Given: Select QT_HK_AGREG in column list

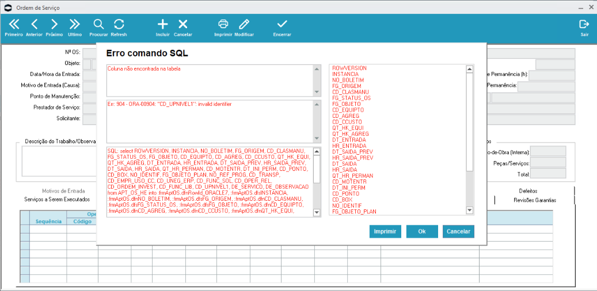Looking at the screenshot, I should coord(350,134).
